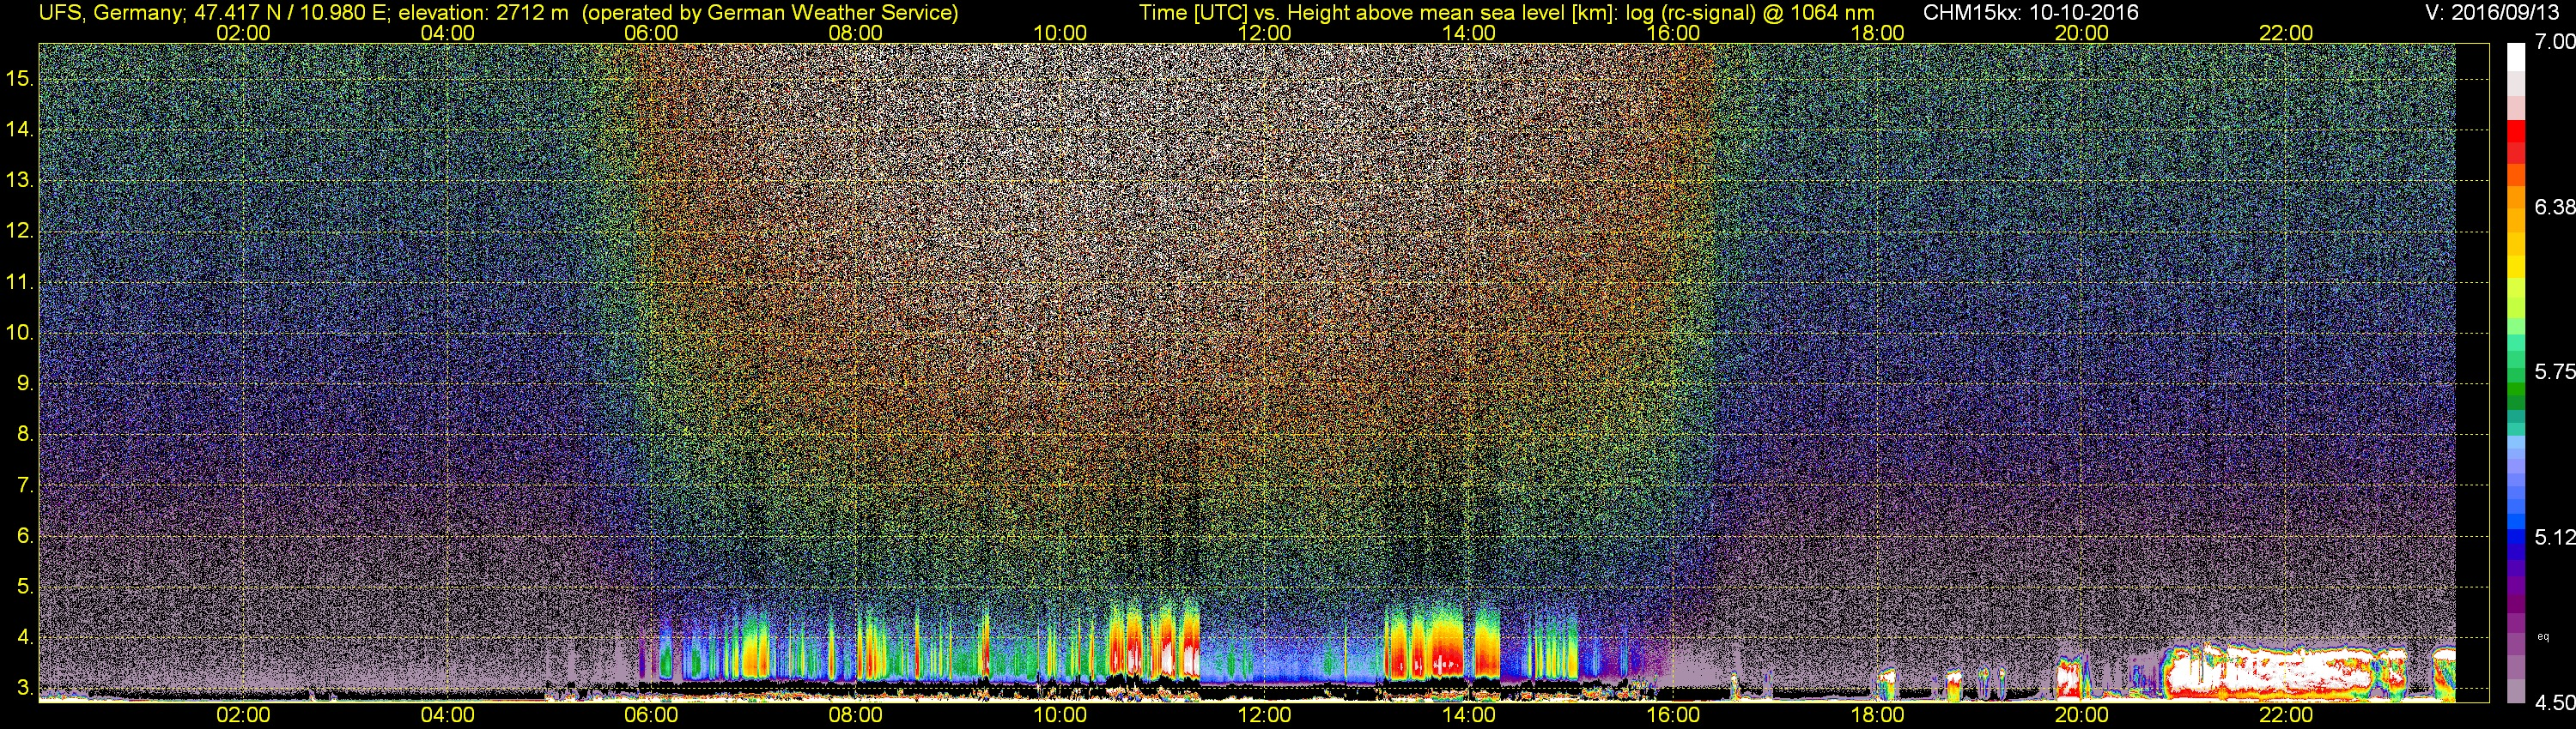This screenshot has width=2576, height=729.
Task: Click the 14:00 label on upper time axis
Action: coord(1469,33)
